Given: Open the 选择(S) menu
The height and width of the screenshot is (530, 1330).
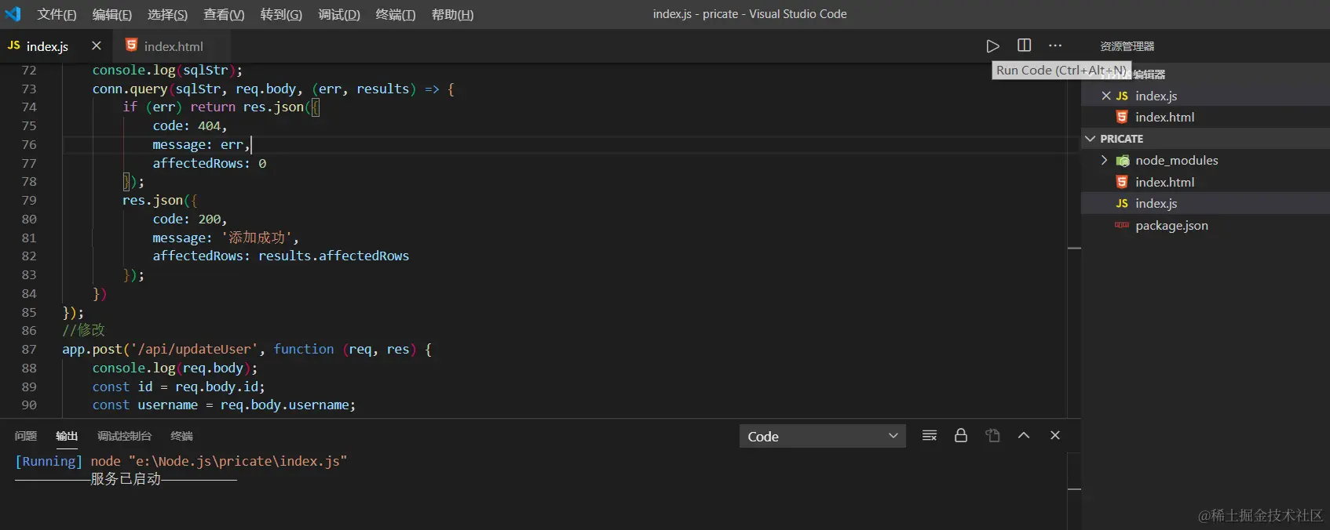Looking at the screenshot, I should coord(167,14).
